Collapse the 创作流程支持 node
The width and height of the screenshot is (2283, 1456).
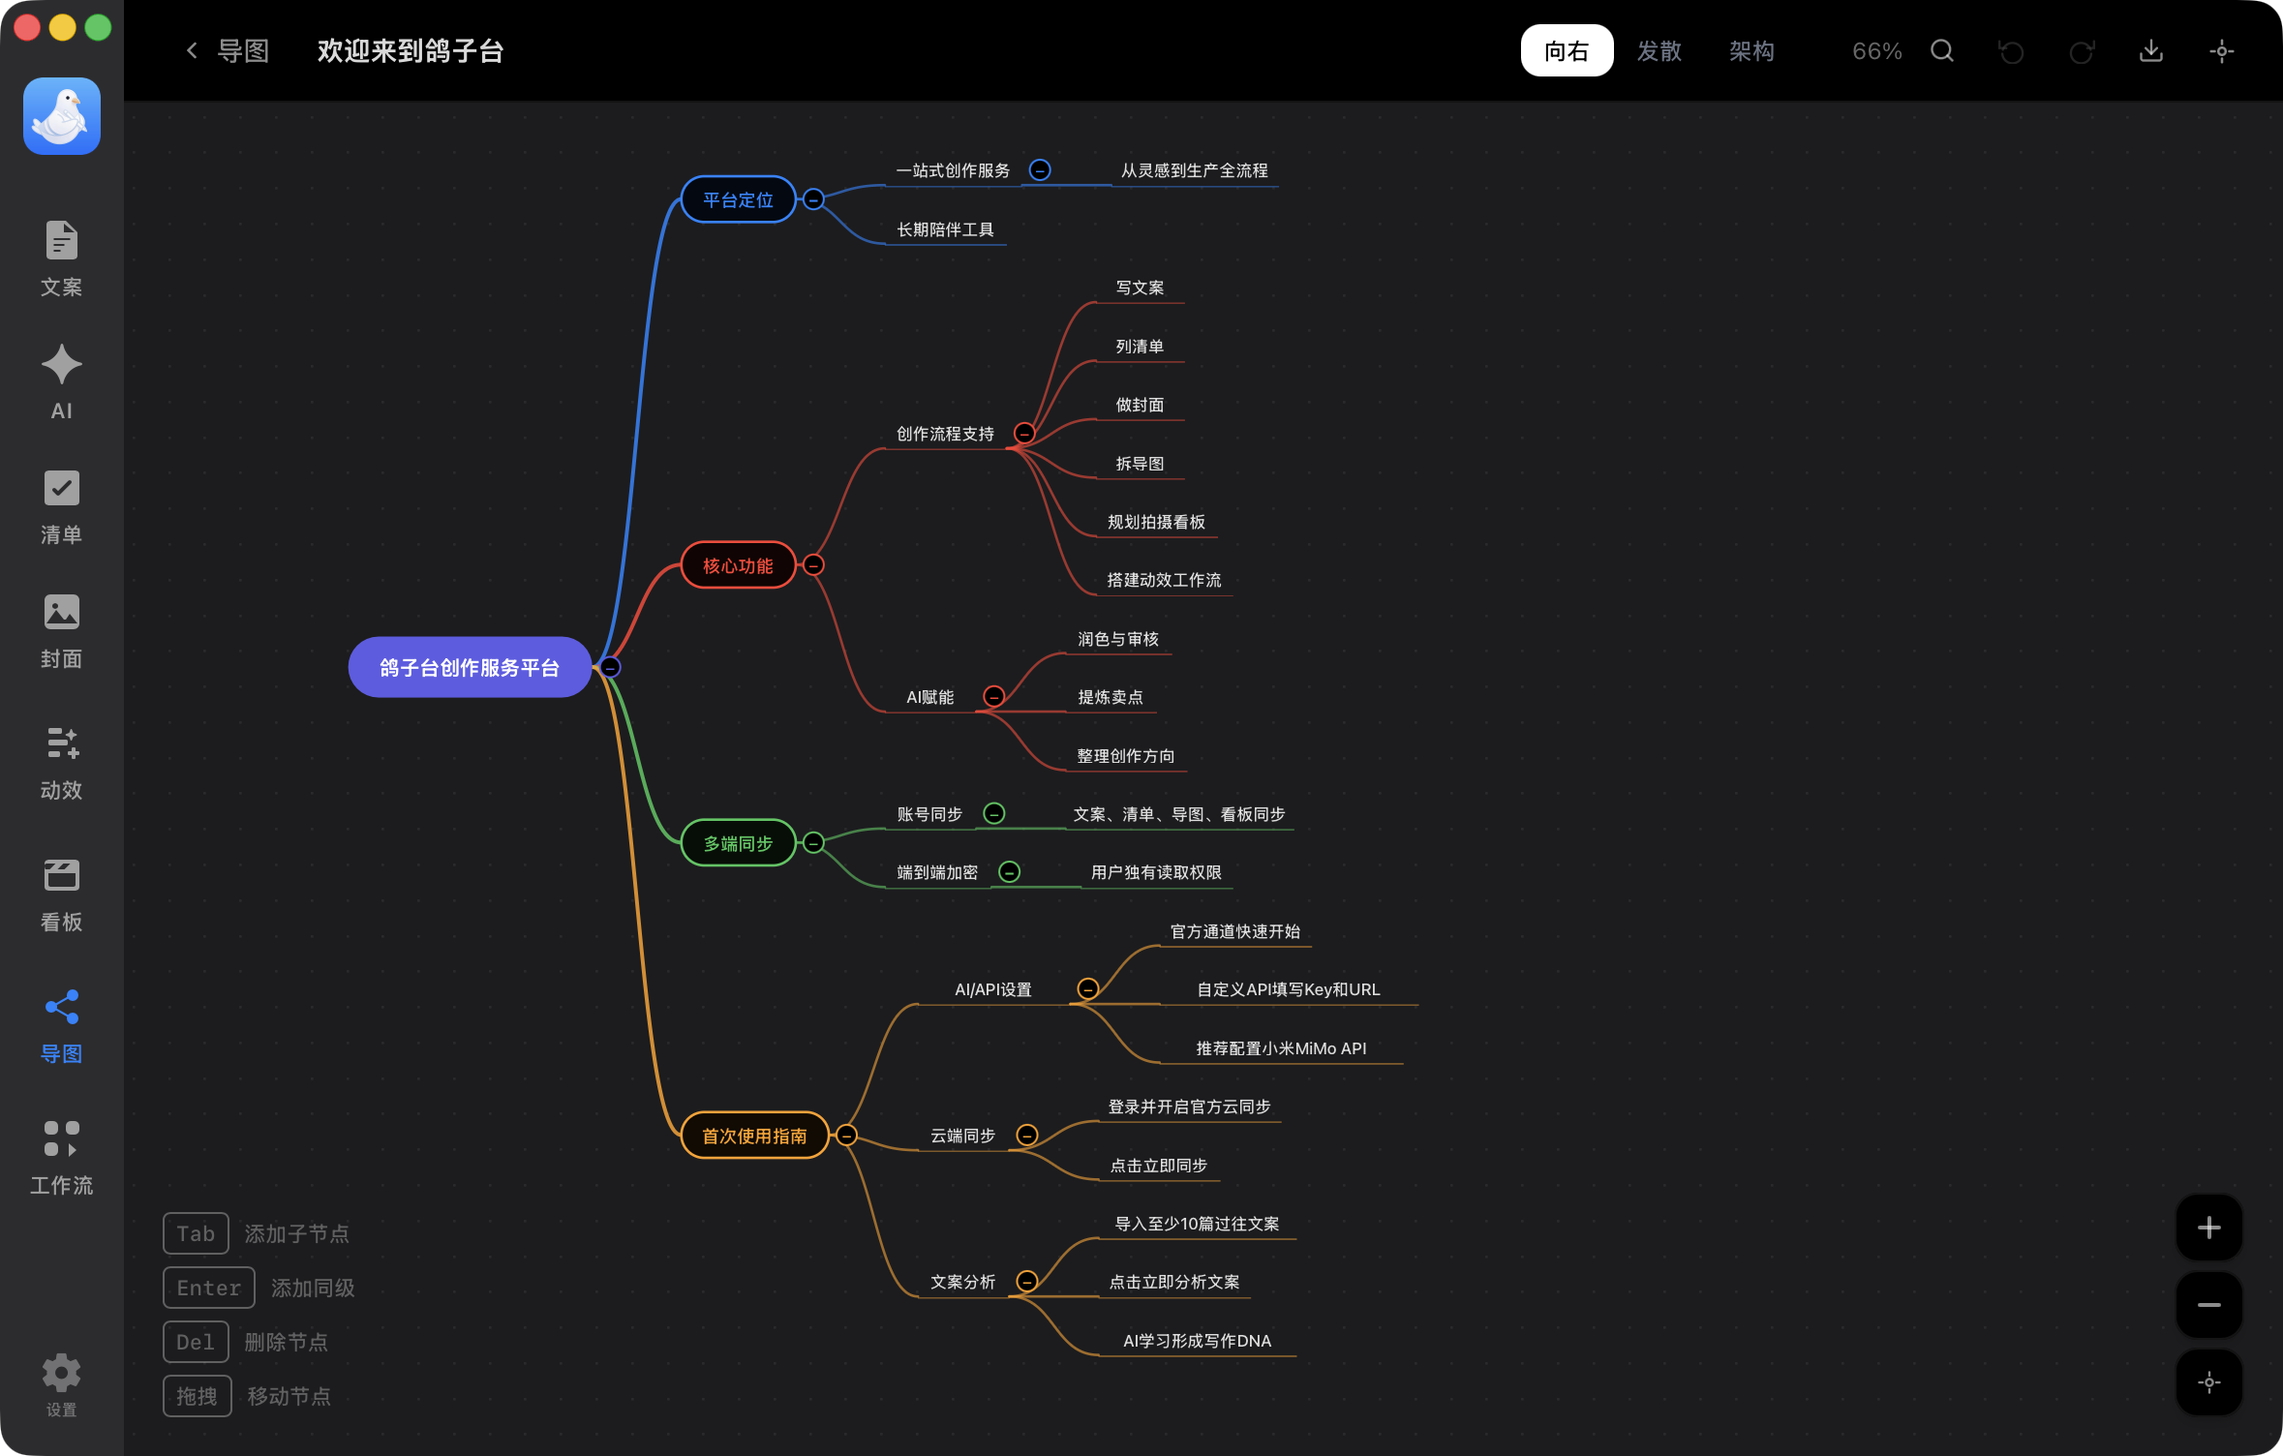[x=1024, y=433]
